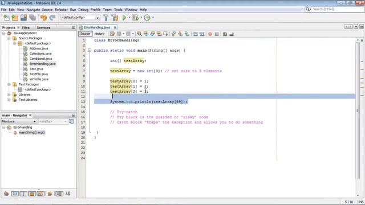Run the project with green arrow
This screenshot has height=205, width=365.
pos(124,18)
